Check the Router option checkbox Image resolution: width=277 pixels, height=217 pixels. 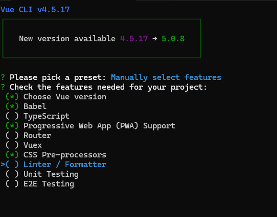[x=12, y=135]
